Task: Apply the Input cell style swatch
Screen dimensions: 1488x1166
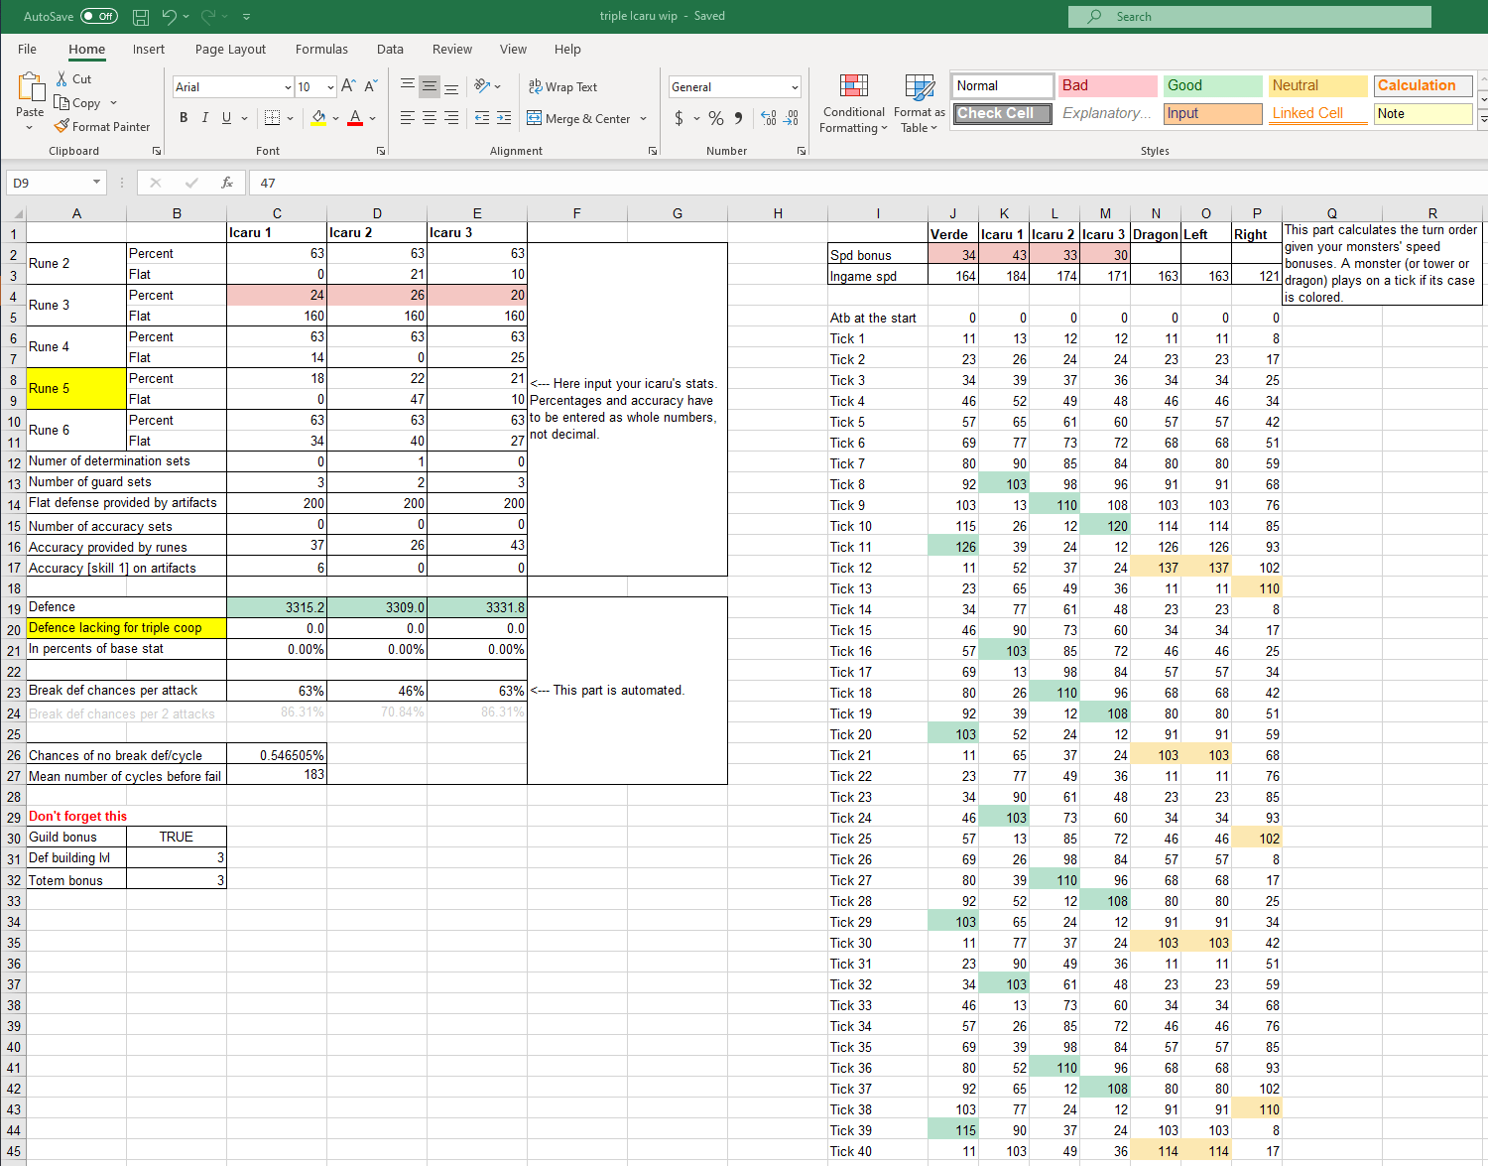Action: tap(1212, 114)
